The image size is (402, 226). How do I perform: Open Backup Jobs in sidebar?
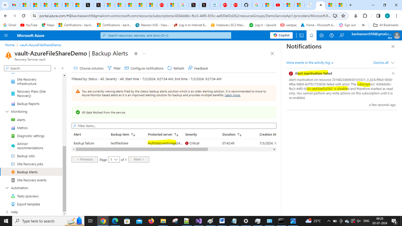pyautogui.click(x=26, y=156)
